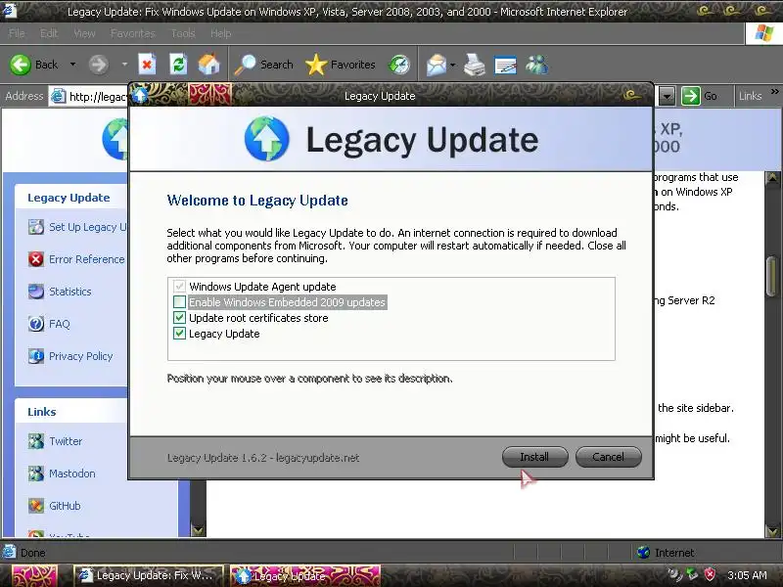Click the Edit page icon
Viewport: 783px width, 587px height.
click(x=505, y=65)
